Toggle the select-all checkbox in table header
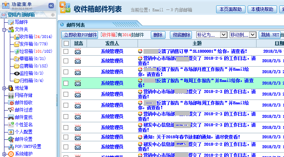The image size is (284, 157). pyautogui.click(x=66, y=43)
